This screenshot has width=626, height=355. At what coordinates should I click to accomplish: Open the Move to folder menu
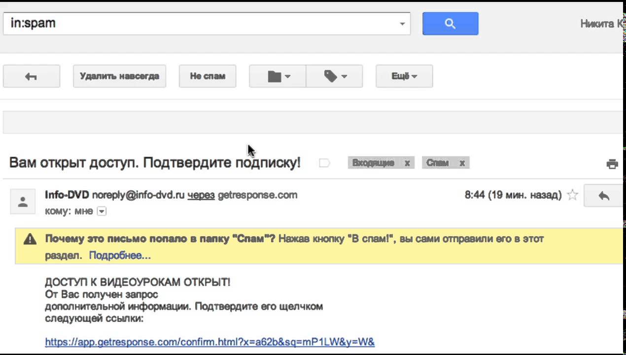[x=278, y=76]
